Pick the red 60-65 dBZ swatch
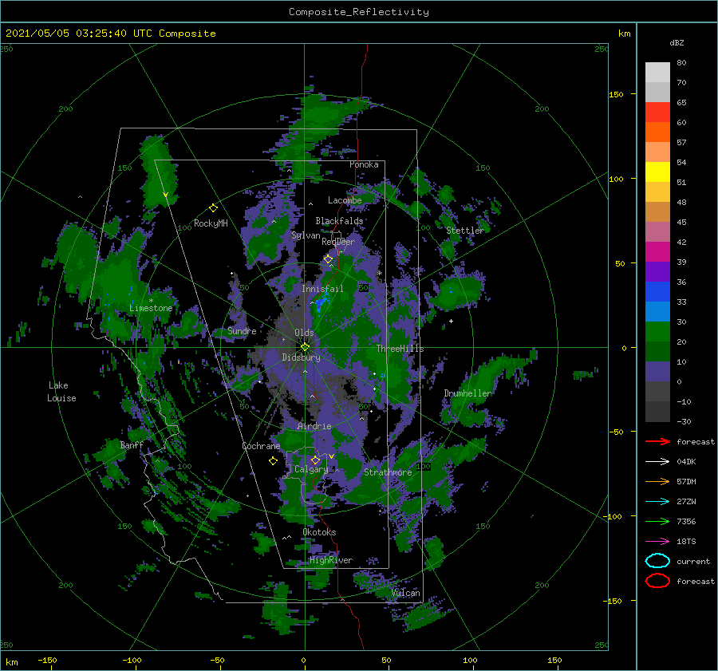 tap(657, 112)
